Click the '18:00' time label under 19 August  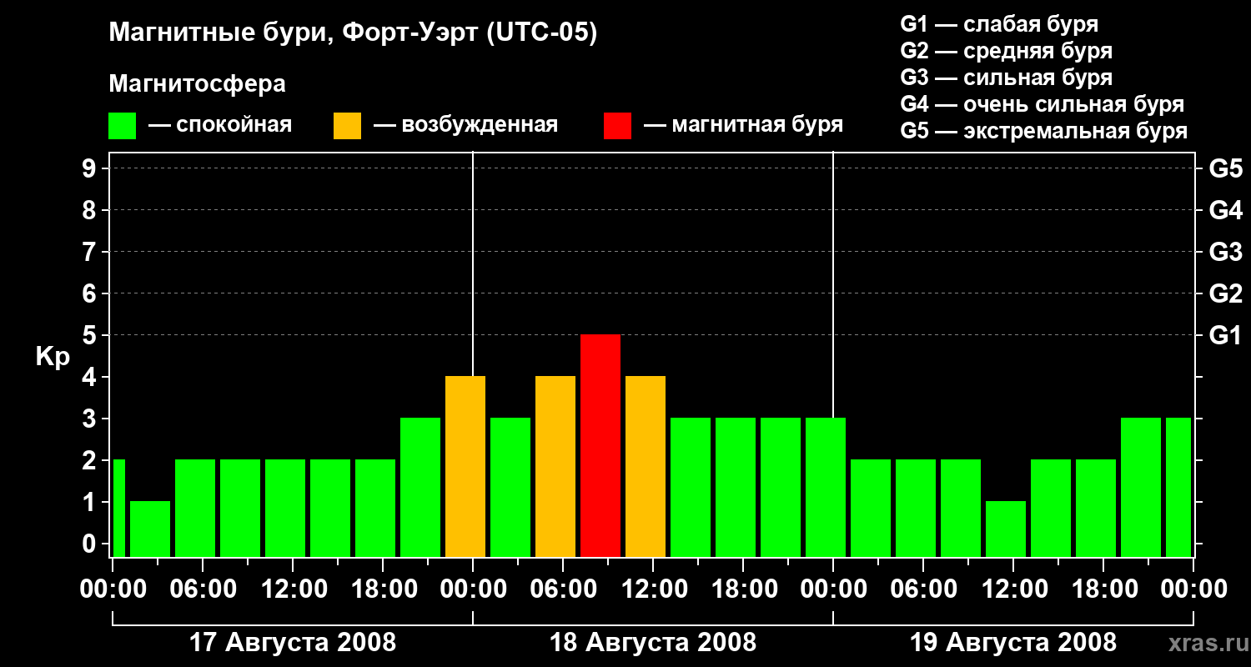click(x=1103, y=589)
